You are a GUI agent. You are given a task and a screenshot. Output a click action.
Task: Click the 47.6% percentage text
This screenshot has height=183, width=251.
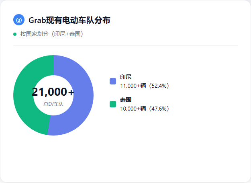(159, 109)
